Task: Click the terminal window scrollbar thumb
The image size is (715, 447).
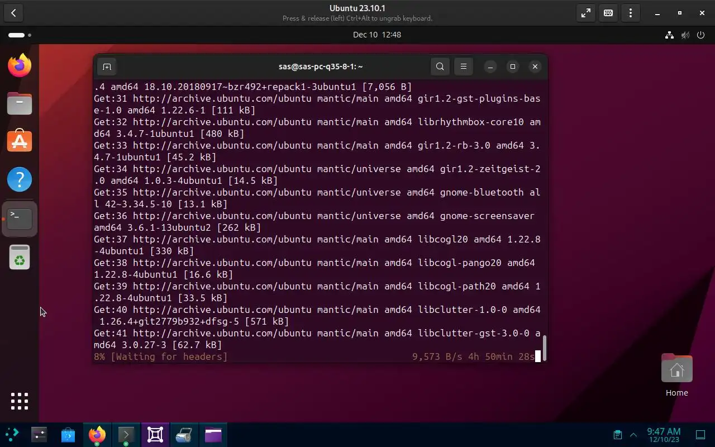Action: coord(544,348)
